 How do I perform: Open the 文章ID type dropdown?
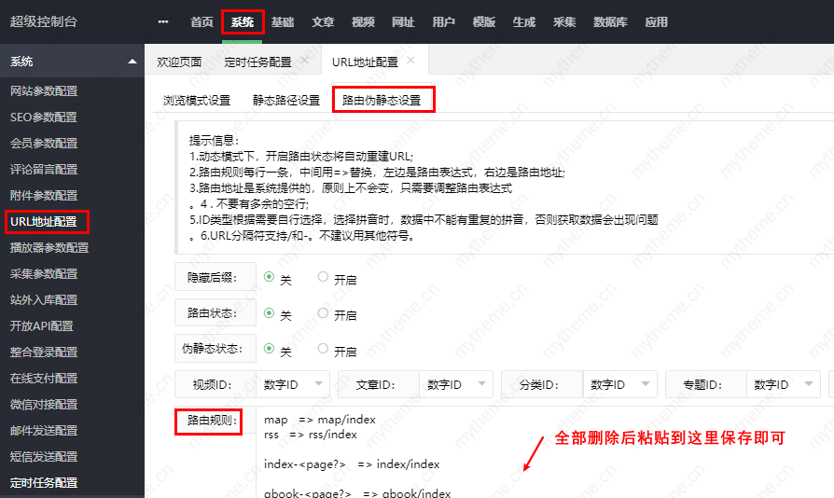click(455, 383)
